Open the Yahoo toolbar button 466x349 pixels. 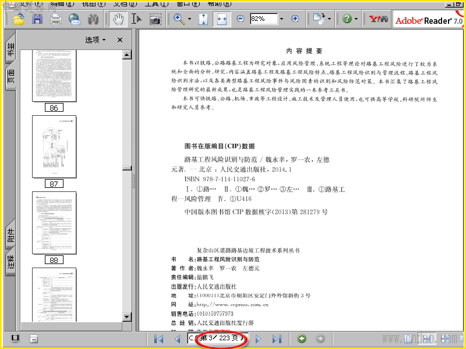click(x=378, y=19)
